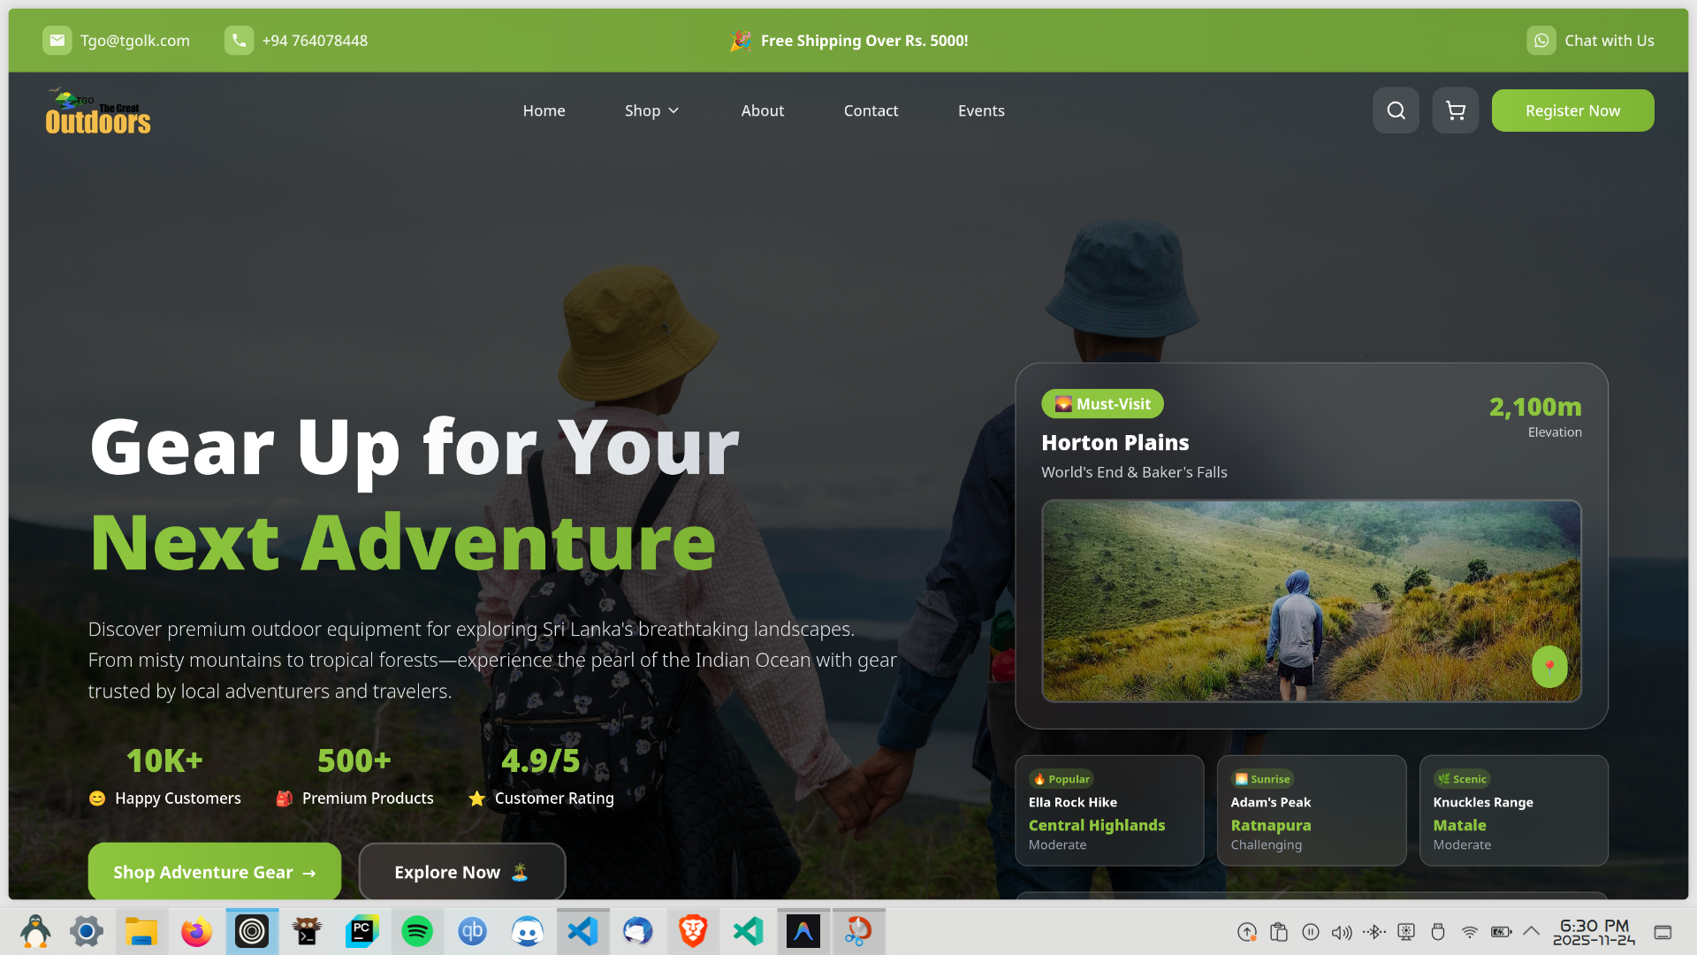The width and height of the screenshot is (1697, 955).
Task: Open the Contact page
Action: [871, 110]
